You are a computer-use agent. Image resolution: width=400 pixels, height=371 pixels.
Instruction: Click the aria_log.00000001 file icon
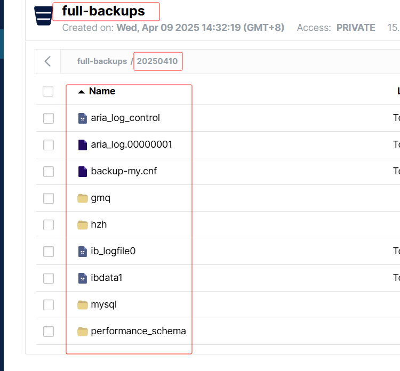coord(82,145)
